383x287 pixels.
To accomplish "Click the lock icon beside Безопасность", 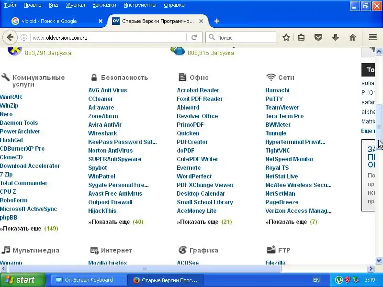I will point(94,77).
